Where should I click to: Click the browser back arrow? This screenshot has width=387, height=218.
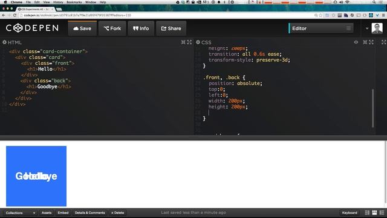pyautogui.click(x=4, y=15)
